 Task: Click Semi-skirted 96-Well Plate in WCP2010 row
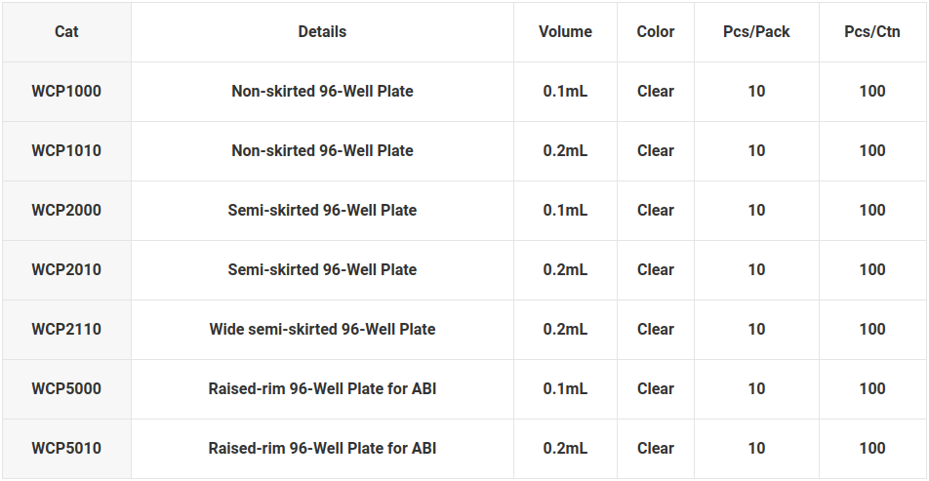(322, 269)
